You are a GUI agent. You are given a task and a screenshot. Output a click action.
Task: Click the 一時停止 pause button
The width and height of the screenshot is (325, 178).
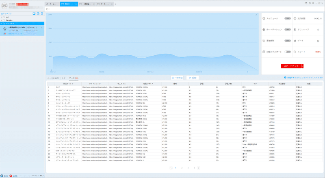pos(177,78)
